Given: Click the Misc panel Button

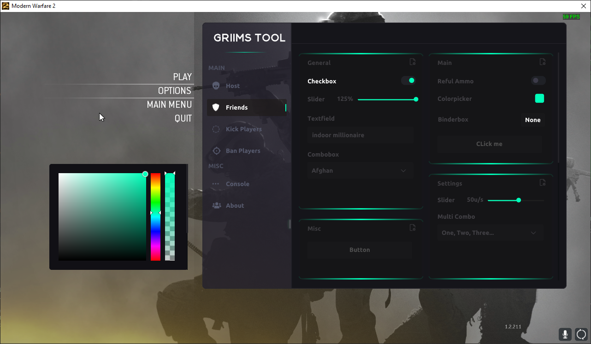Looking at the screenshot, I should coord(360,250).
